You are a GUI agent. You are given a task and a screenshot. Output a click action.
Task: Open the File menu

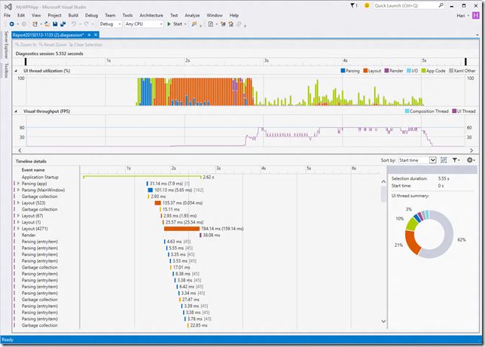pos(7,15)
